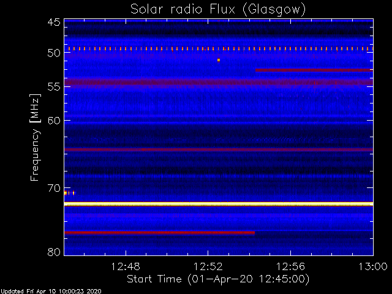Click the '13:00' time axis label
Viewport: 392px width, 294px height.
tap(373, 267)
